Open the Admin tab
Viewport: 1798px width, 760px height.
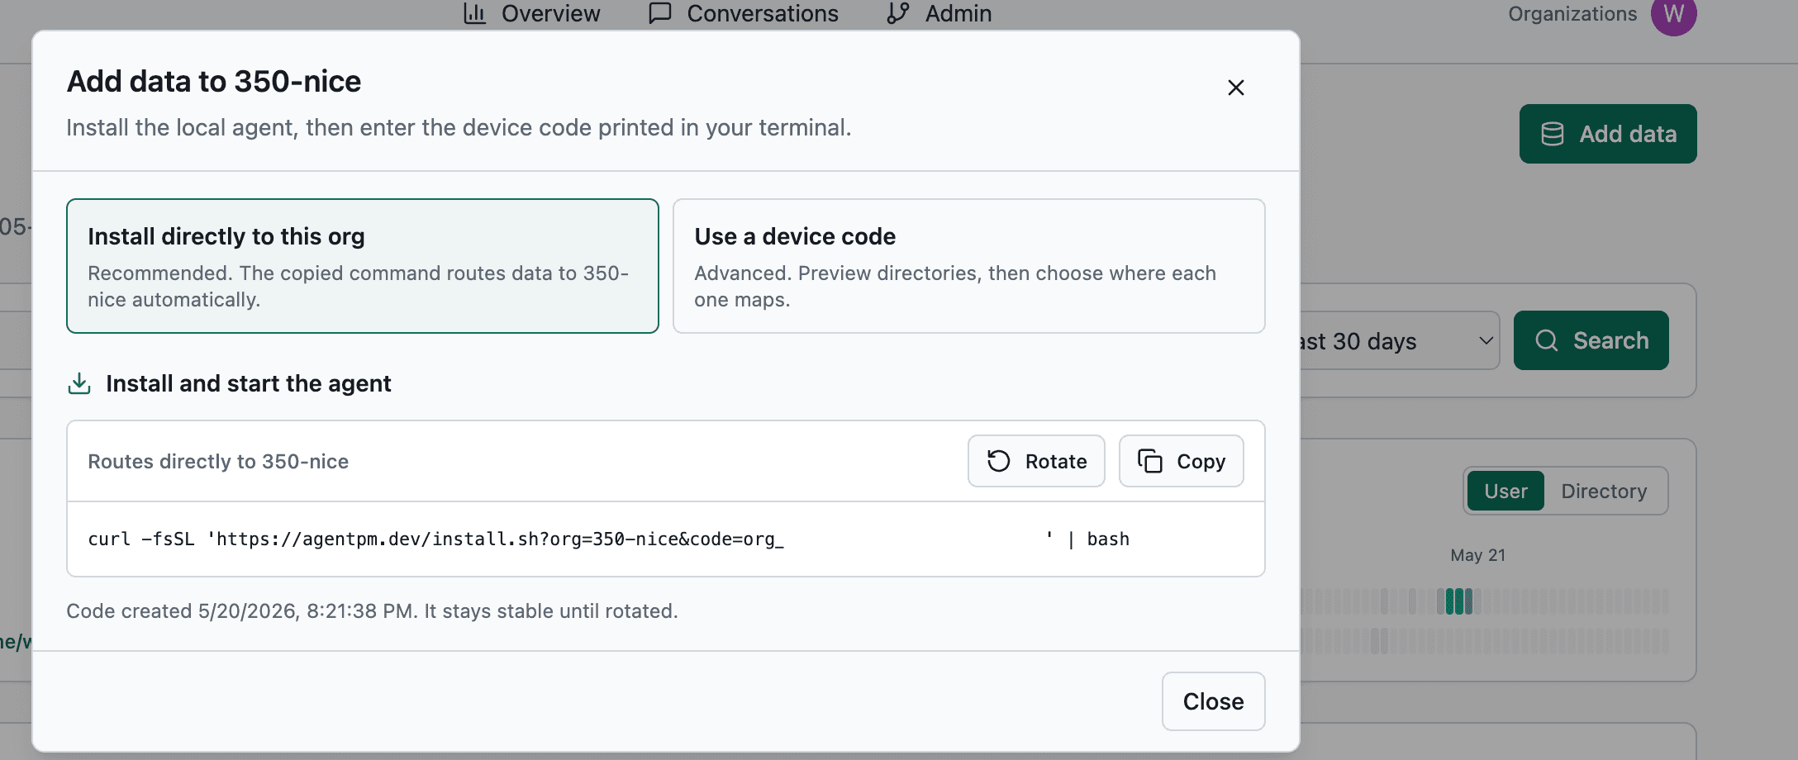point(939,13)
